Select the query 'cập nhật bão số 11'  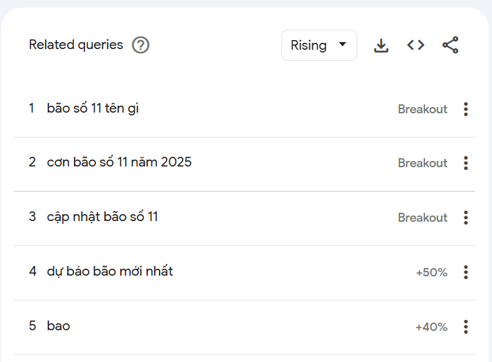click(x=102, y=217)
